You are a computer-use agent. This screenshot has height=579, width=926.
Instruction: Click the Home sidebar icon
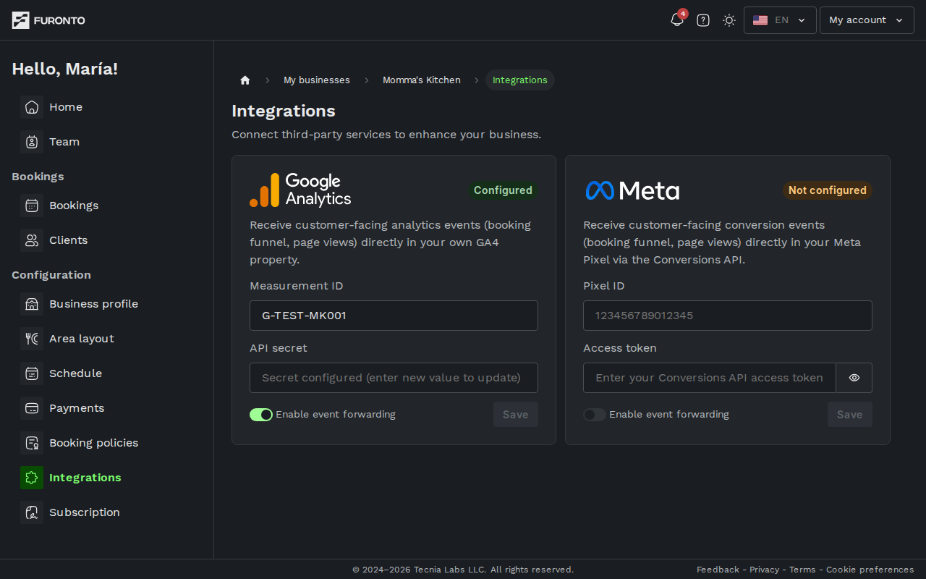point(32,107)
